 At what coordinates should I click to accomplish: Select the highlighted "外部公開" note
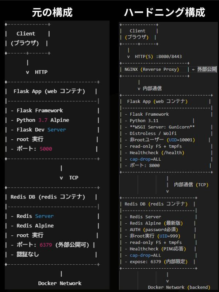(207, 69)
